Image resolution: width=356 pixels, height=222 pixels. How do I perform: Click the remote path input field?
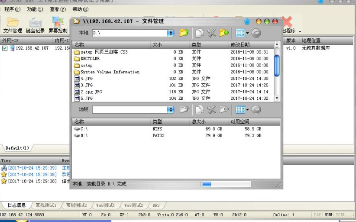click(x=130, y=110)
